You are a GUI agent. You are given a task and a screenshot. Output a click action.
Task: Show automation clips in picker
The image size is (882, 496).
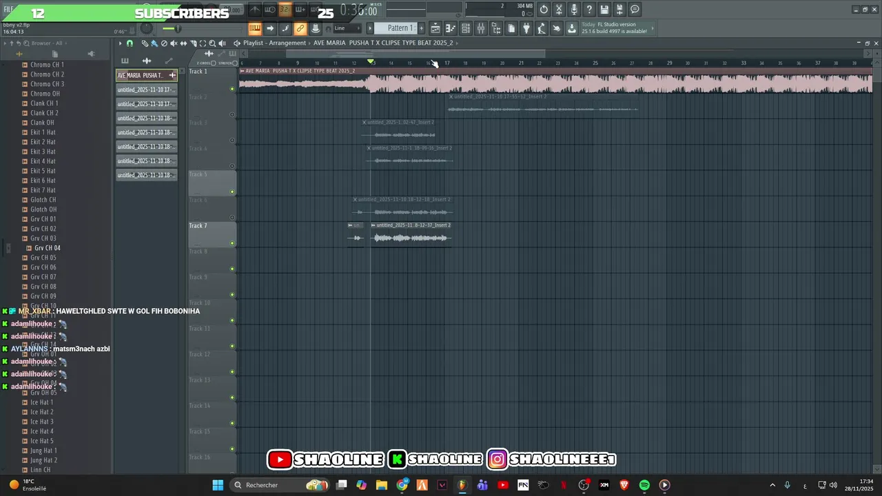click(169, 61)
